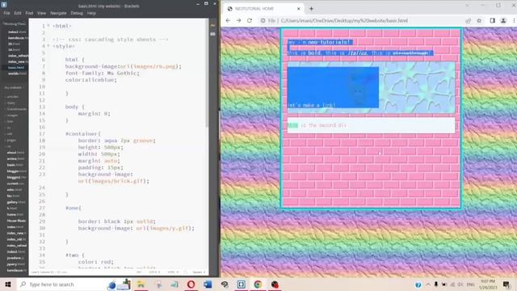Toggle the Chrome side panel icon
The width and height of the screenshot is (517, 291).
pyautogui.click(x=492, y=20)
